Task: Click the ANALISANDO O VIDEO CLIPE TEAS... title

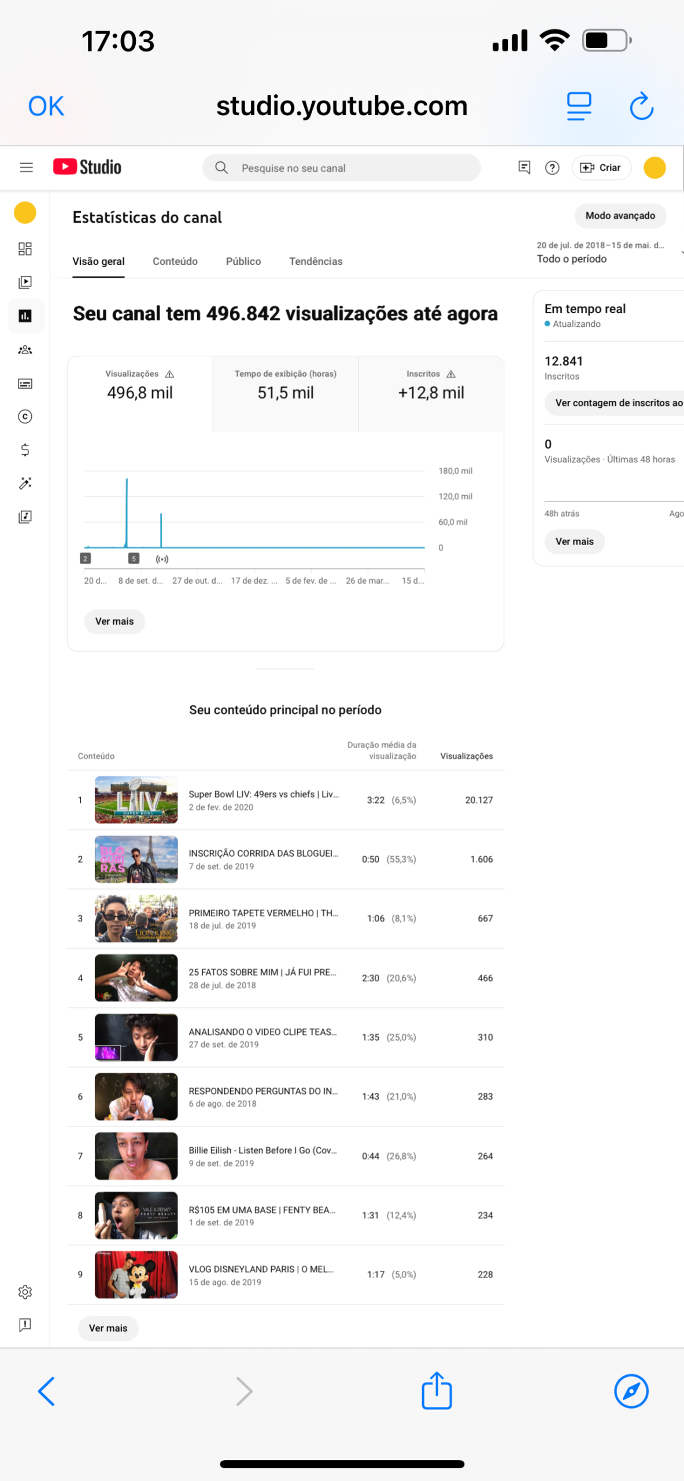Action: click(x=262, y=1031)
